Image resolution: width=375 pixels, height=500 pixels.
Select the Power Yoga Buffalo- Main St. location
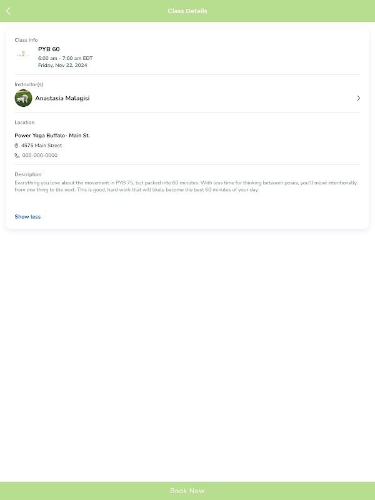tap(52, 136)
